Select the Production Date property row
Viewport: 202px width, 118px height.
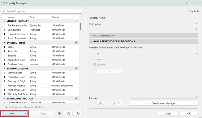[x=40, y=77]
